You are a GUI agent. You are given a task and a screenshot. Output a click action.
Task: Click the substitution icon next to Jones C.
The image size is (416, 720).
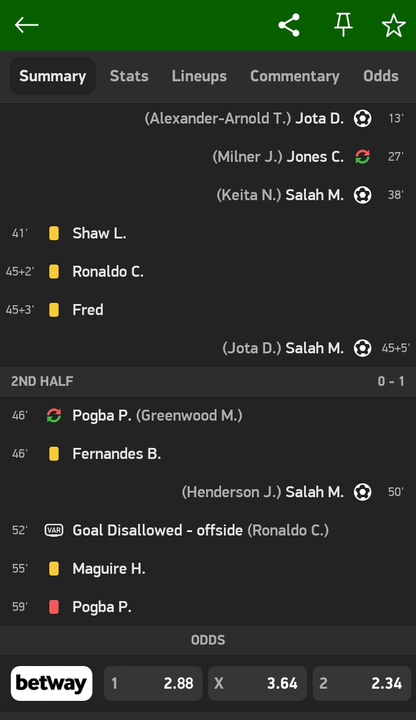pos(363,157)
